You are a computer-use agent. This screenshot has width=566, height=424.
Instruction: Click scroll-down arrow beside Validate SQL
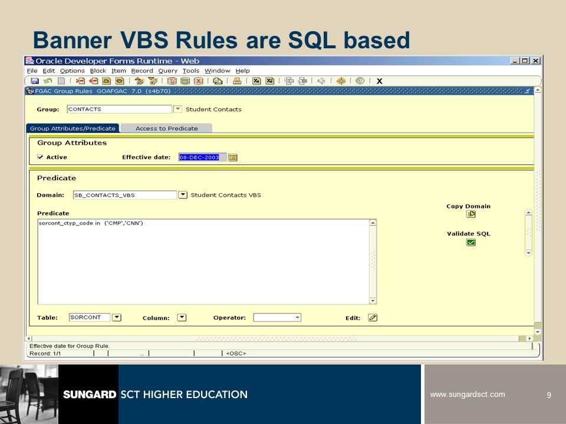click(x=528, y=253)
